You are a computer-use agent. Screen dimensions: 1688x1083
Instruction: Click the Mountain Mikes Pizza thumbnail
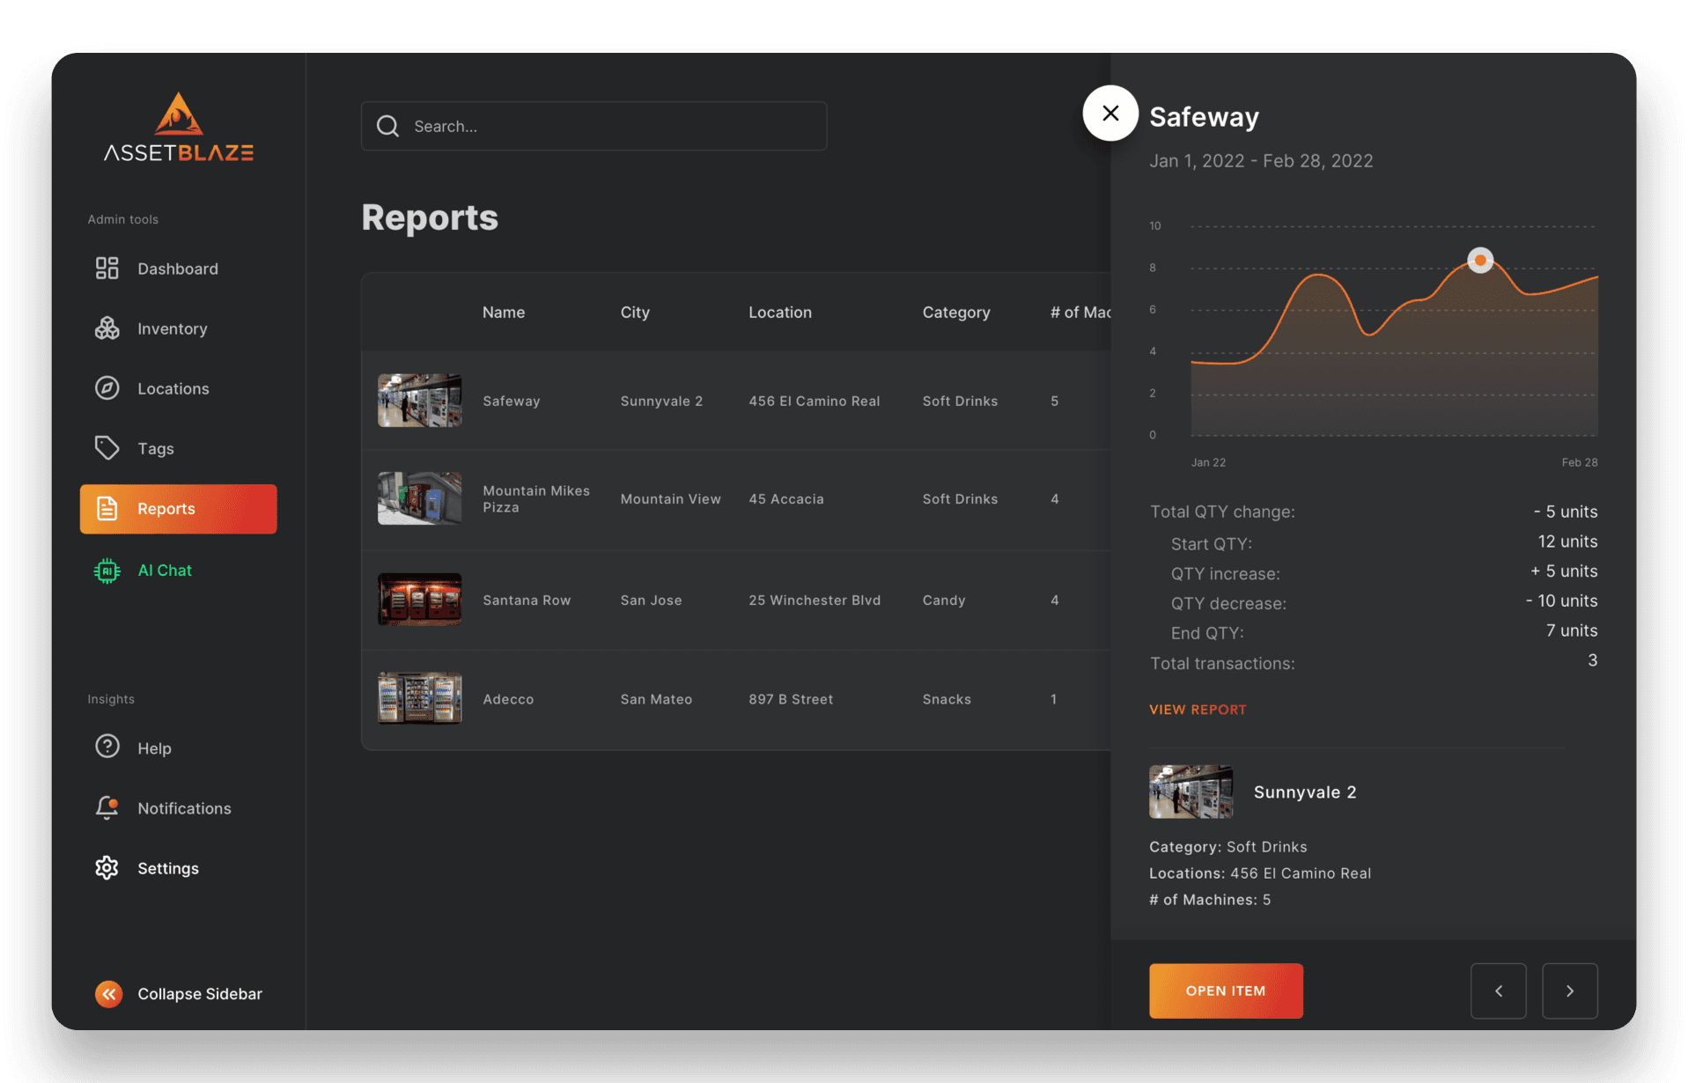[419, 498]
